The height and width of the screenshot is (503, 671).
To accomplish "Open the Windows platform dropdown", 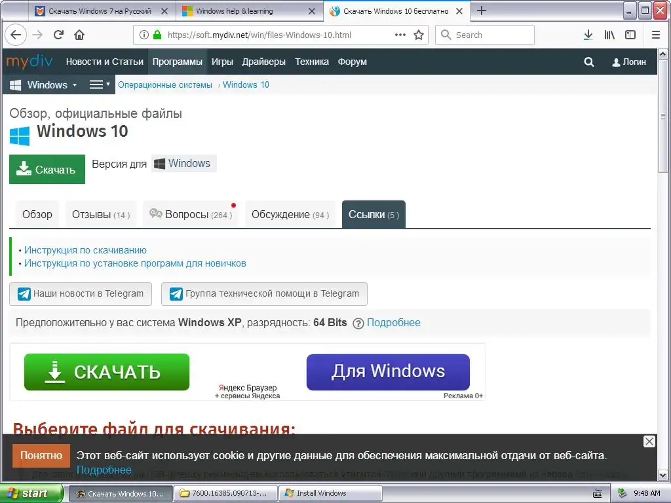I will [44, 84].
